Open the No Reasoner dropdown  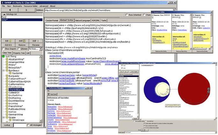[x=40, y=49]
